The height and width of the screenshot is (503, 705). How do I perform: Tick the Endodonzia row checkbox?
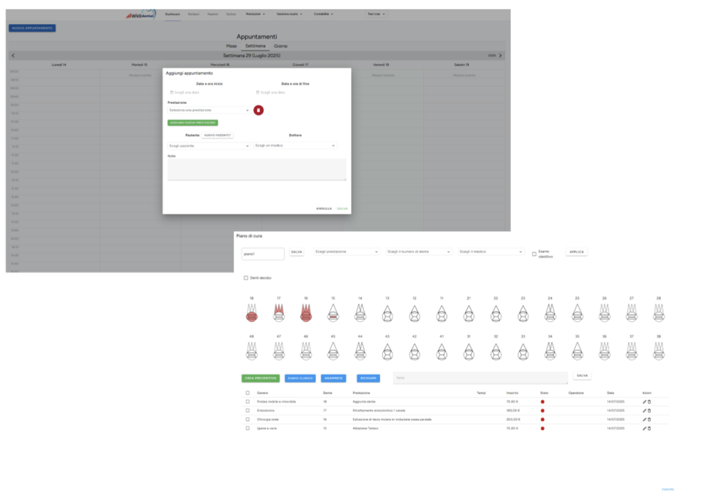pos(248,410)
